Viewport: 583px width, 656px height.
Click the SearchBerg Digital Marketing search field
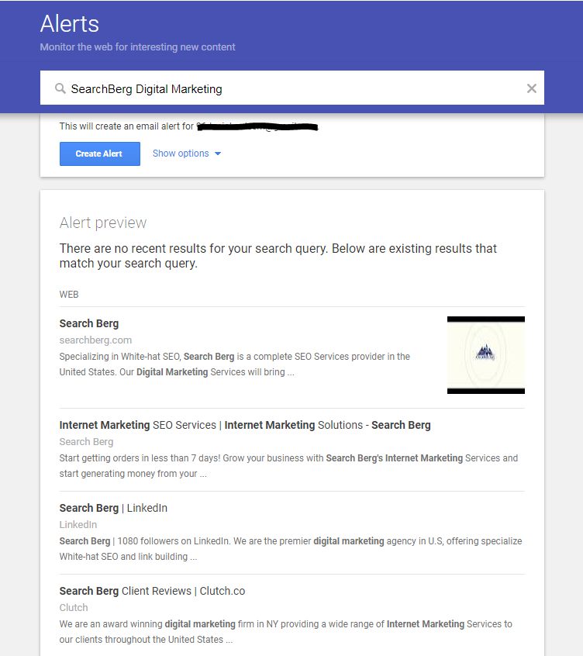pos(292,88)
